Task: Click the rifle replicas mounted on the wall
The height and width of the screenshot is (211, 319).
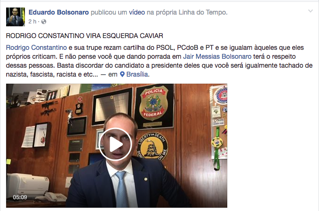Action: tap(48, 108)
